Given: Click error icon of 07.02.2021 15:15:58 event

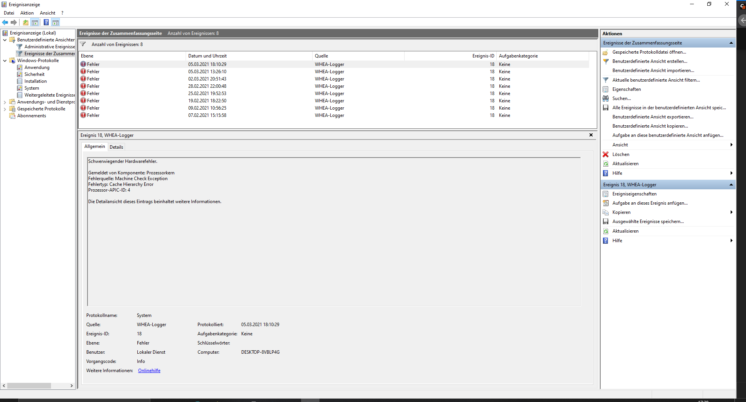Looking at the screenshot, I should pyautogui.click(x=83, y=115).
